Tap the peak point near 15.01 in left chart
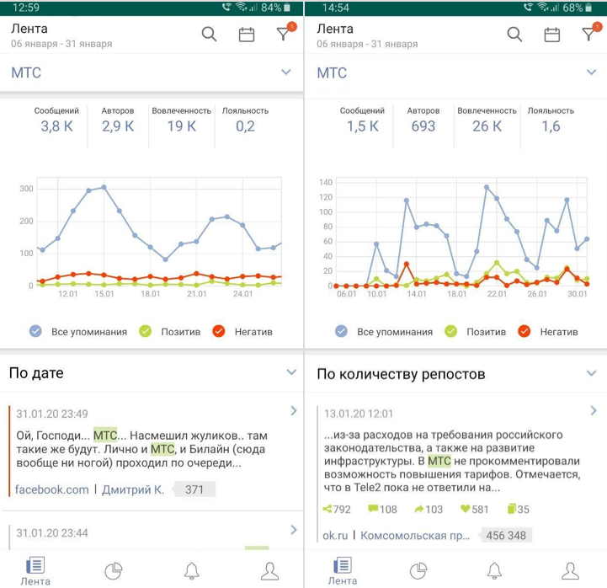The image size is (607, 588). pos(104,188)
